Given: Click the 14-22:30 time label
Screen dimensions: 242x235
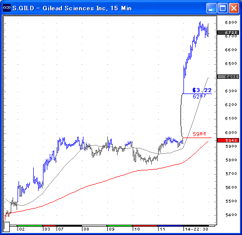Looking at the screenshot, I should pyautogui.click(x=197, y=229).
